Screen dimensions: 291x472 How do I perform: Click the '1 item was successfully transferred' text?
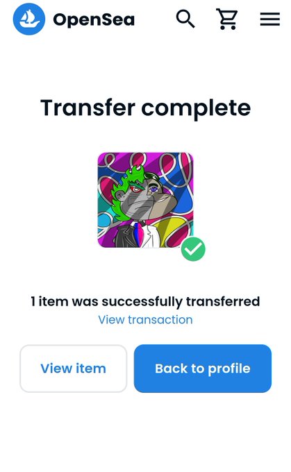coord(146,301)
